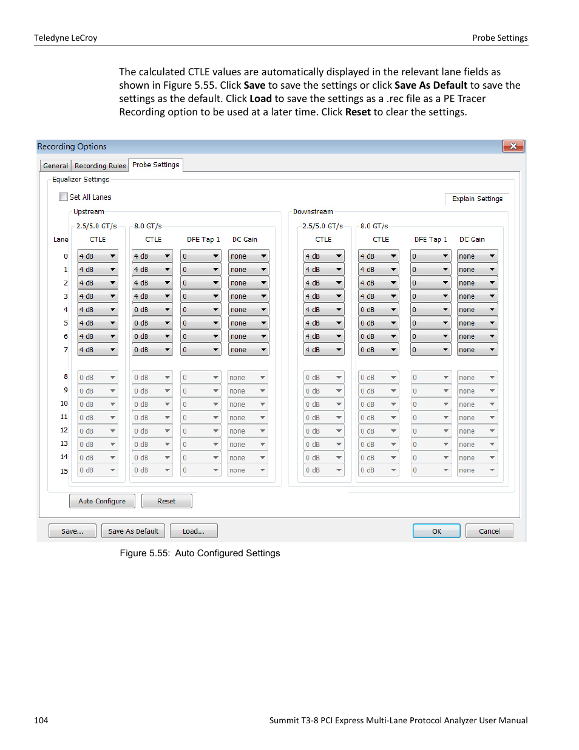
Task: Open Upstream DC Gain dropdown for lane 3
Action: pyautogui.click(x=248, y=296)
